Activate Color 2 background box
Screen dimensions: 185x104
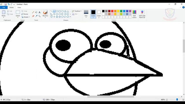pos(99,14)
